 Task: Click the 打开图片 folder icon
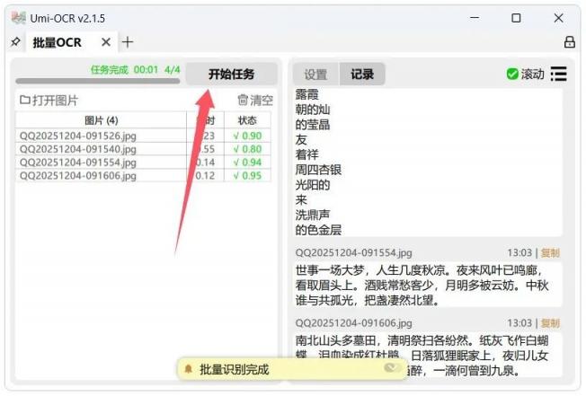click(x=25, y=101)
